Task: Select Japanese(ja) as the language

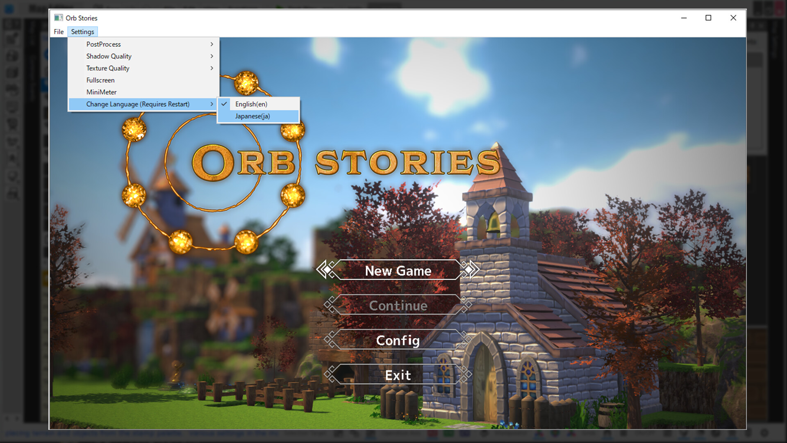Action: 252,116
